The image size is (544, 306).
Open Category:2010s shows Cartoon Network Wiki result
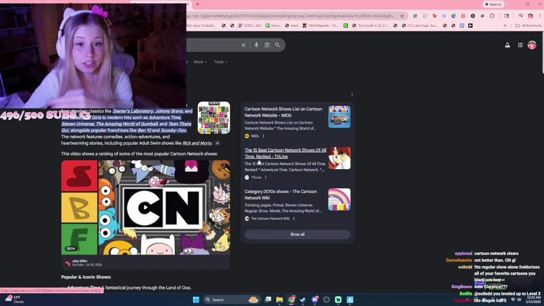pos(280,195)
